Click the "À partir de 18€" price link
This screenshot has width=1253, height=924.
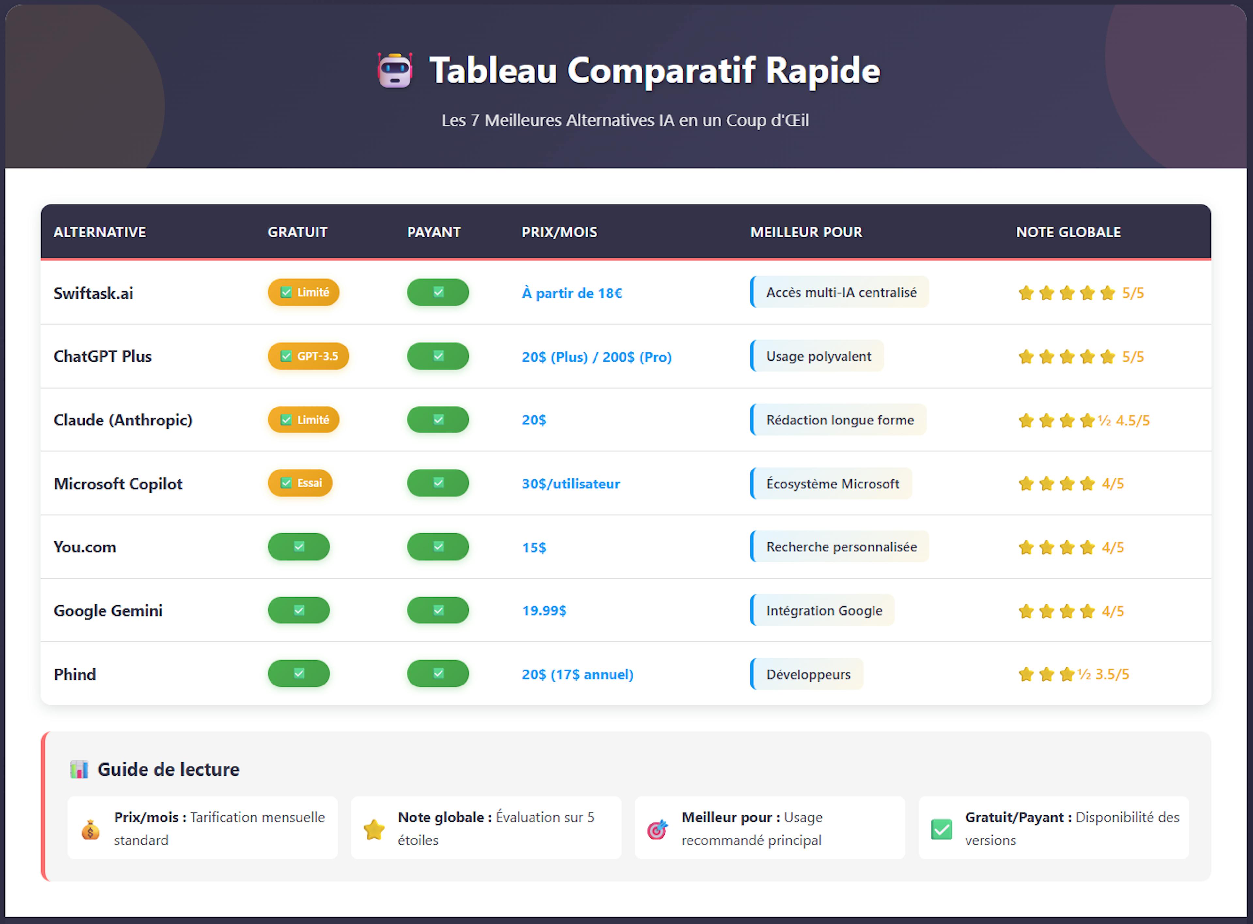572,293
